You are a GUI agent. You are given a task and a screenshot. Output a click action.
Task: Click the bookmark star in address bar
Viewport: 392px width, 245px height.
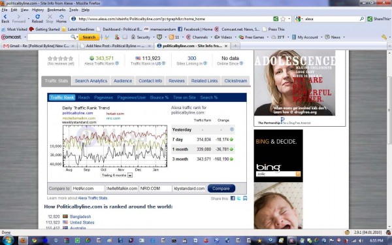283,19
